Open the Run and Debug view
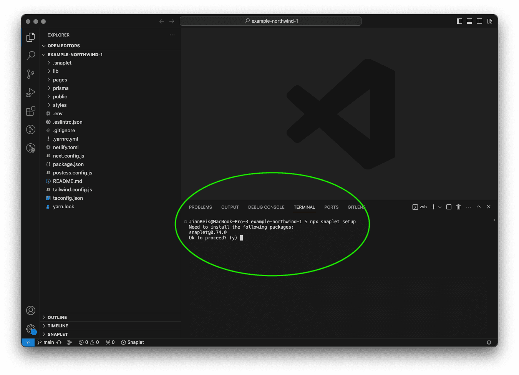 tap(31, 93)
